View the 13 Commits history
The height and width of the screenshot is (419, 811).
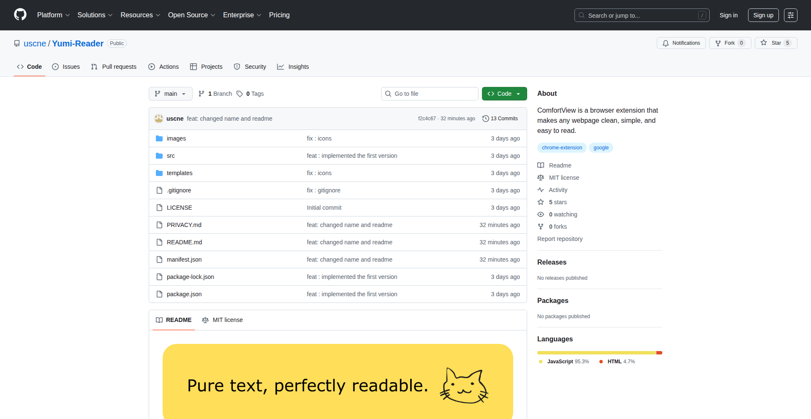pos(500,119)
